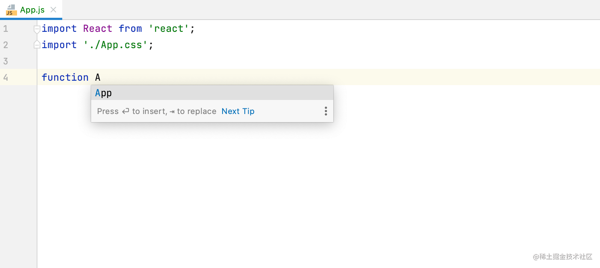Click the 'react' string literal on line 1
Image resolution: width=600 pixels, height=268 pixels.
point(169,29)
